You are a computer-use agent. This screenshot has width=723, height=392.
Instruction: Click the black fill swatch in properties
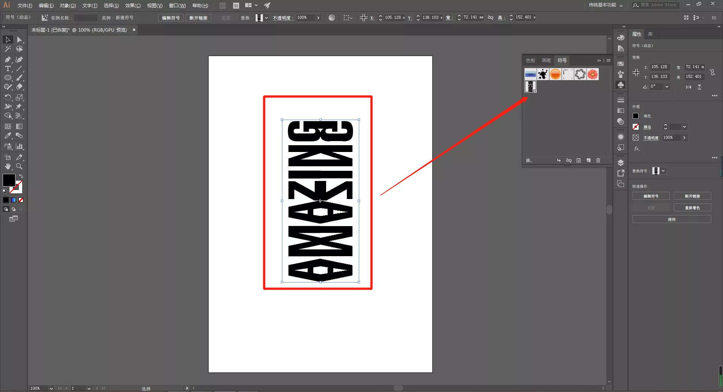tap(636, 116)
